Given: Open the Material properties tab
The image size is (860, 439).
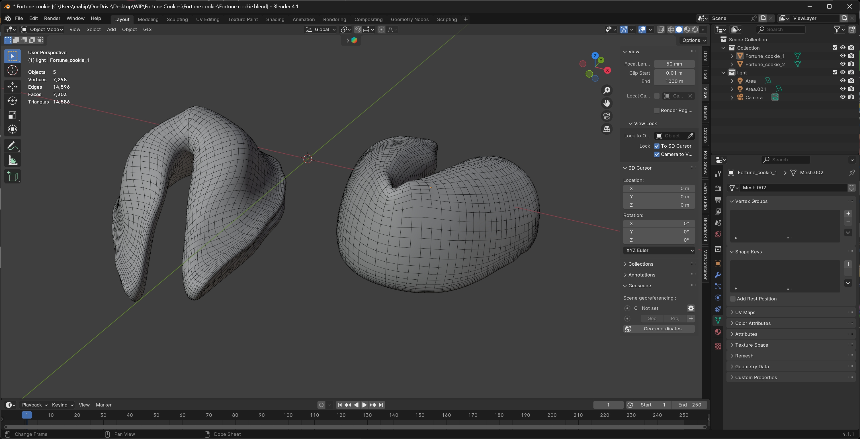Looking at the screenshot, I should [718, 332].
